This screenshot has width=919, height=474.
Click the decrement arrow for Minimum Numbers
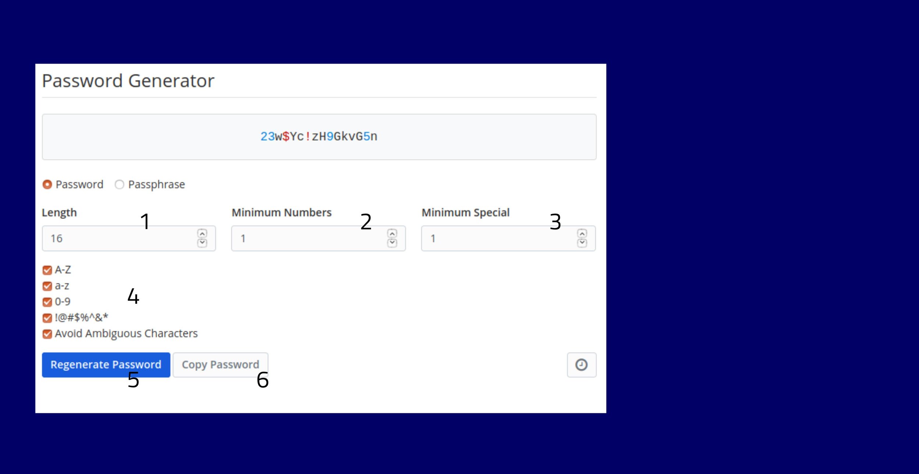coord(392,242)
